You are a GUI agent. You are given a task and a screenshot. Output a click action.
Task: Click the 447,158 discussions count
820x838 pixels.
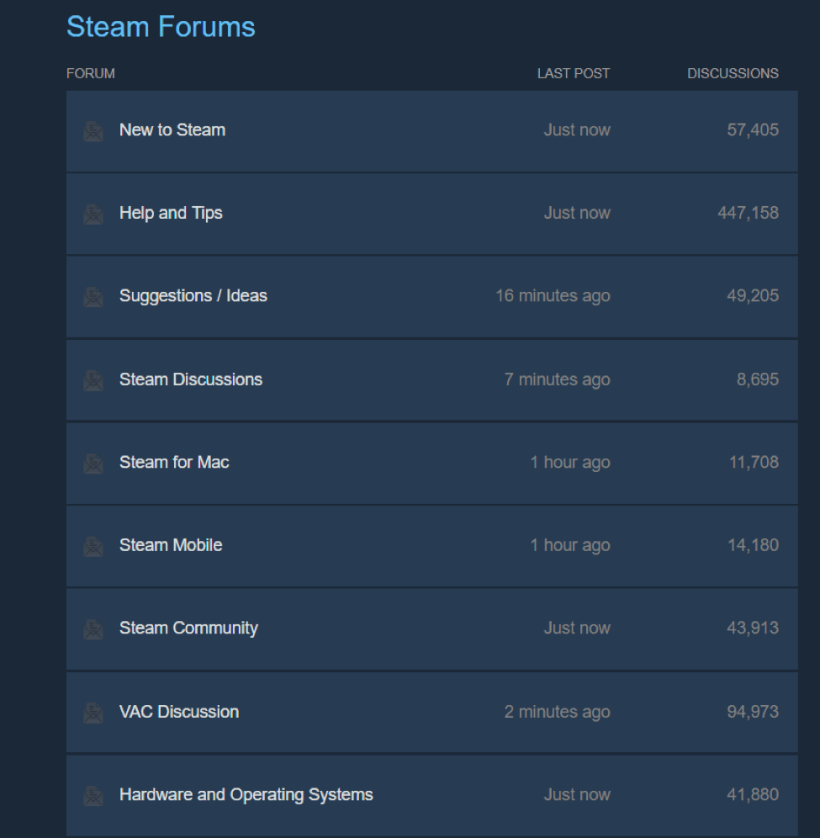pos(748,213)
